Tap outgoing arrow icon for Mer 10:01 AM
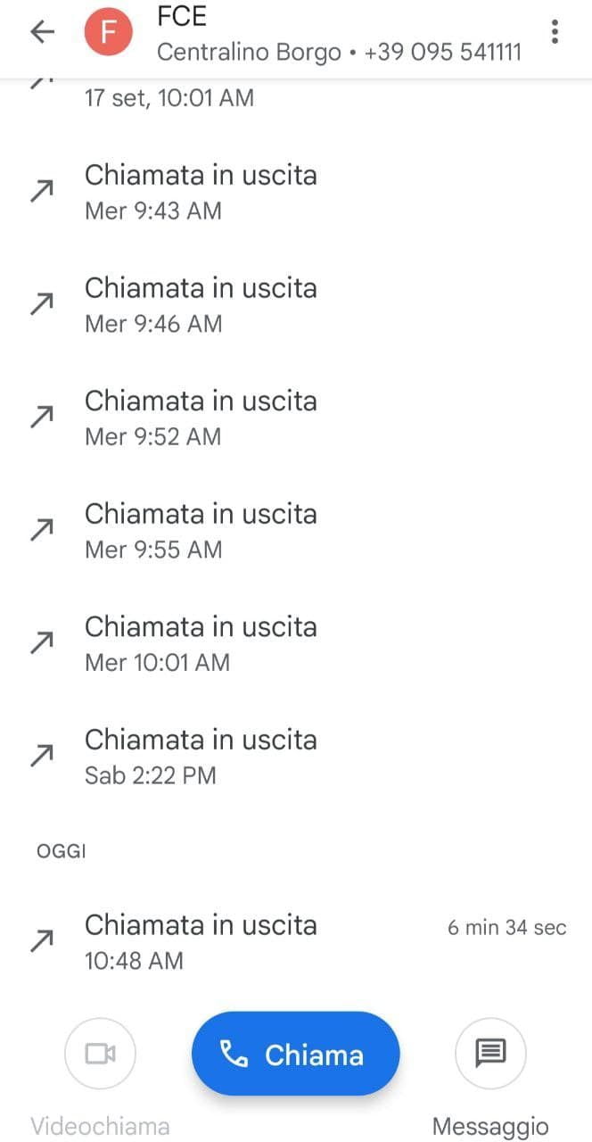 click(x=42, y=643)
